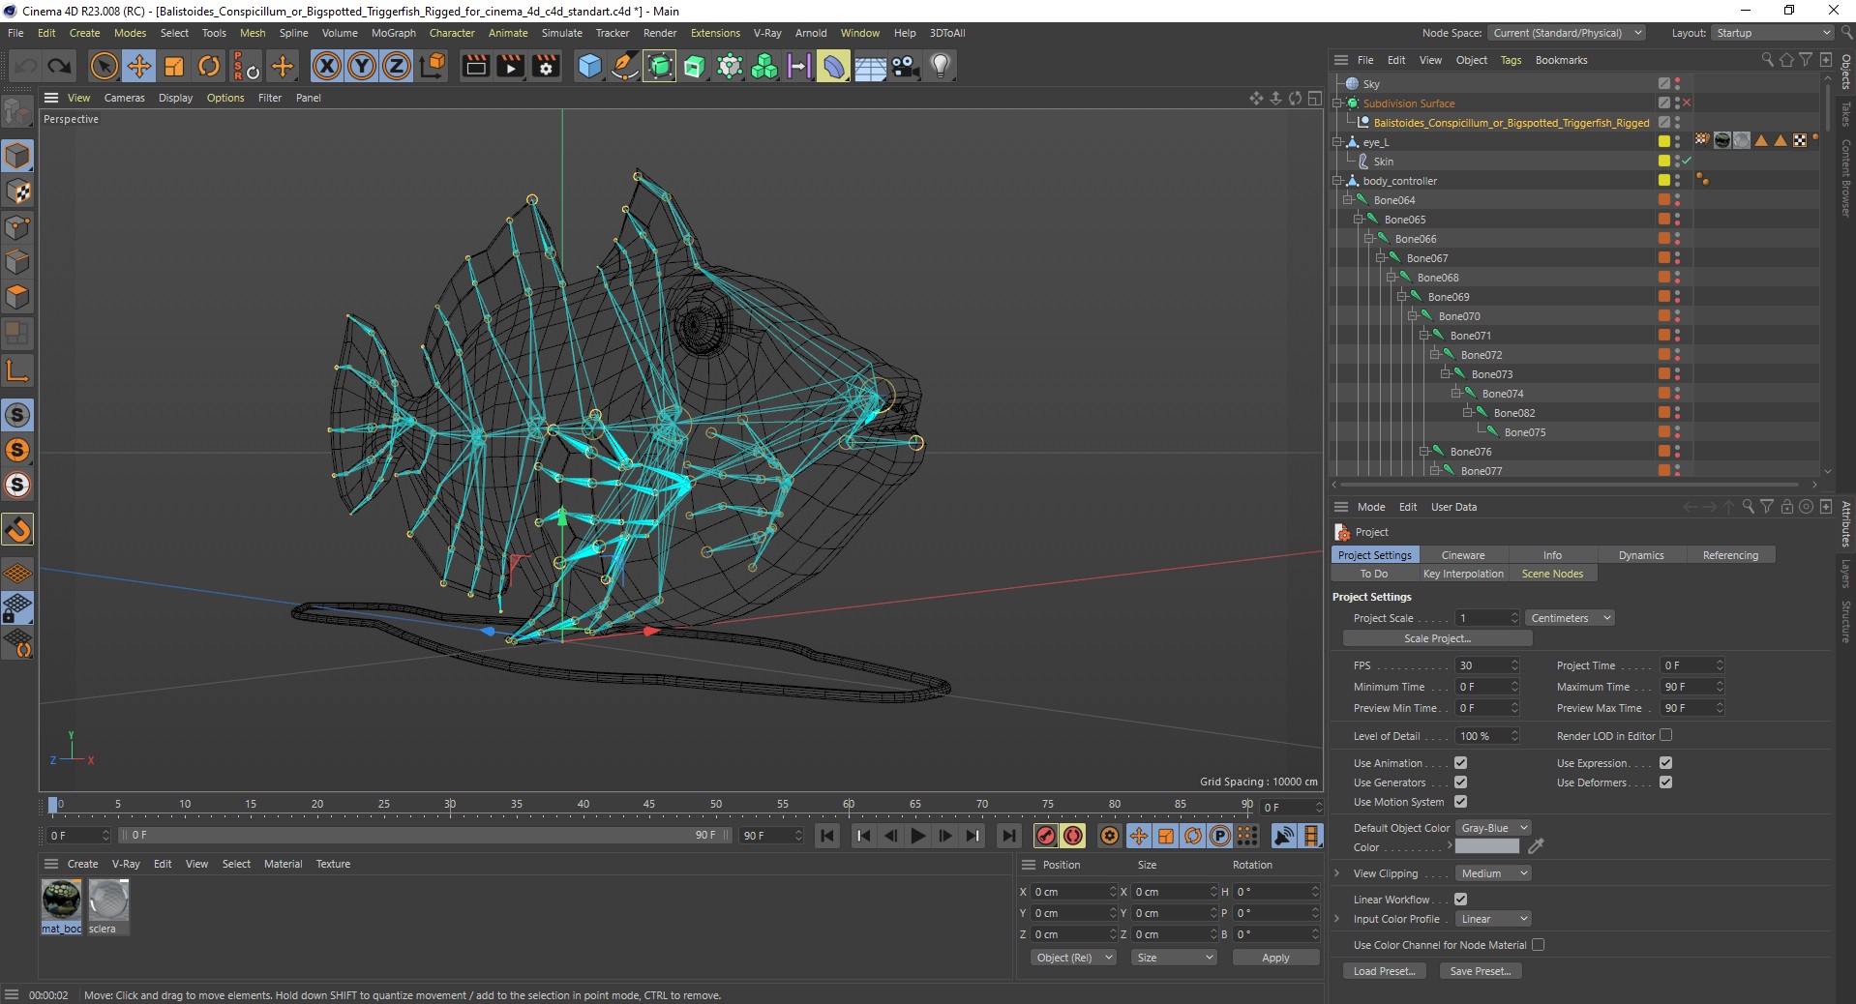Screen dimensions: 1856x1004
Task: Open the Node Space dropdown
Action: [x=1567, y=33]
